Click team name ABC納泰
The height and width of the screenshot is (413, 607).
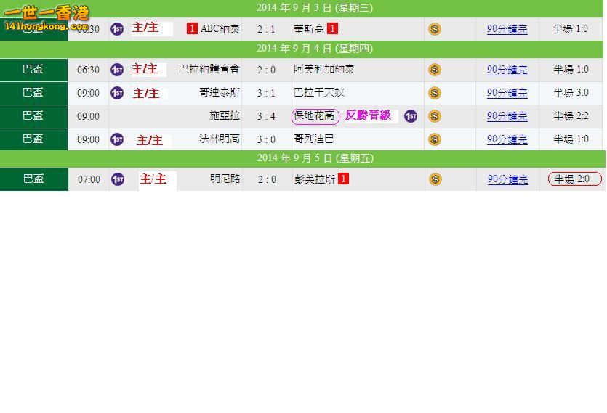220,29
